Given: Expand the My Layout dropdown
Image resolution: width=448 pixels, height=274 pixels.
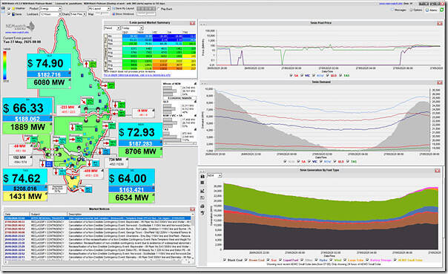Looking at the screenshot, I should pos(99,9).
